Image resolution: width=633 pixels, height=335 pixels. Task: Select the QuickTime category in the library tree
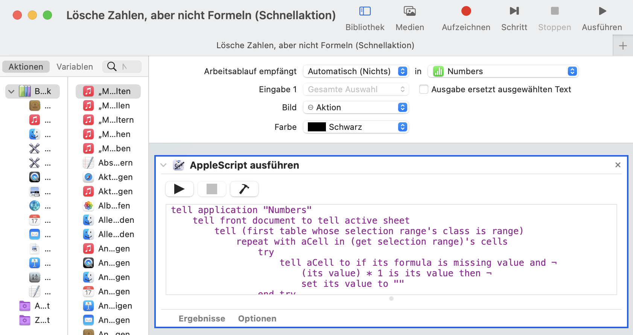point(35,177)
